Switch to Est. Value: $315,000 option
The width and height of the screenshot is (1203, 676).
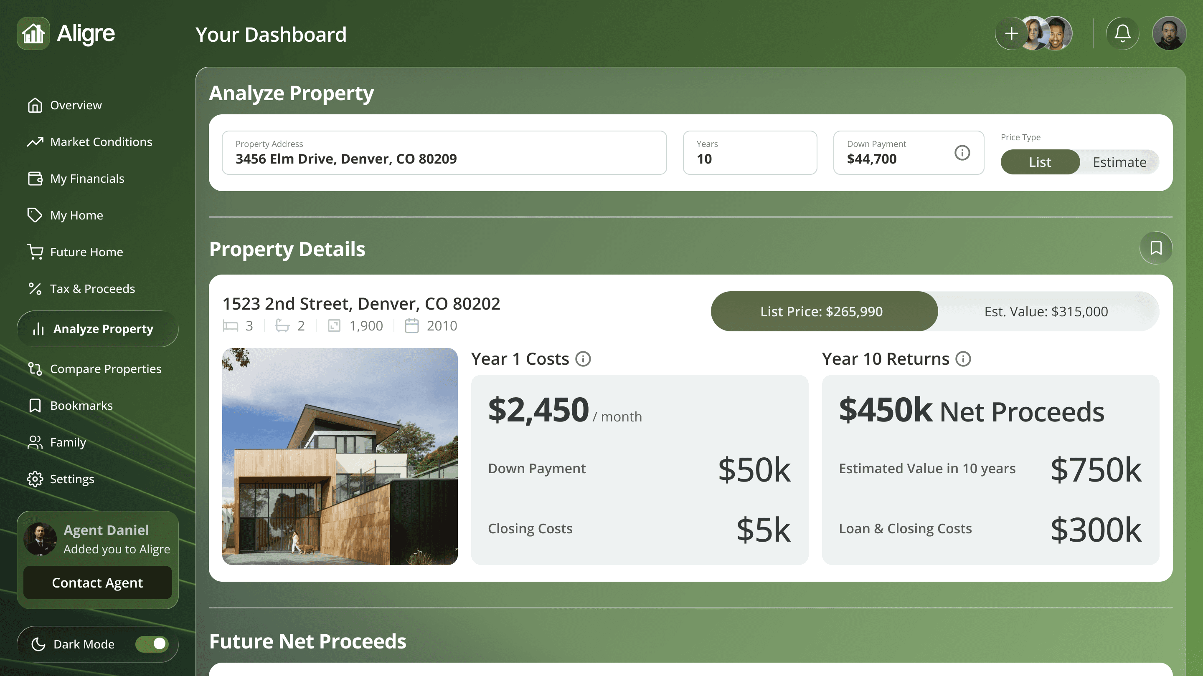[1046, 311]
